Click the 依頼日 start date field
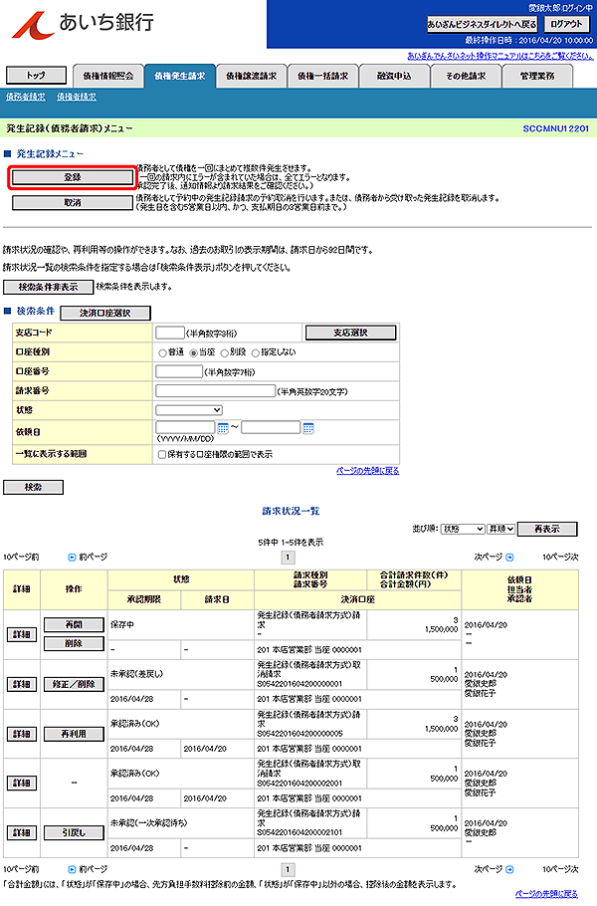This screenshot has height=906, width=597. [x=185, y=427]
